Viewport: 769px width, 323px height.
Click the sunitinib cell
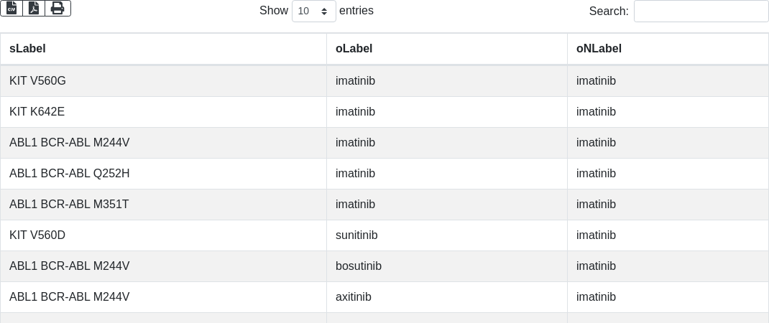(x=356, y=235)
